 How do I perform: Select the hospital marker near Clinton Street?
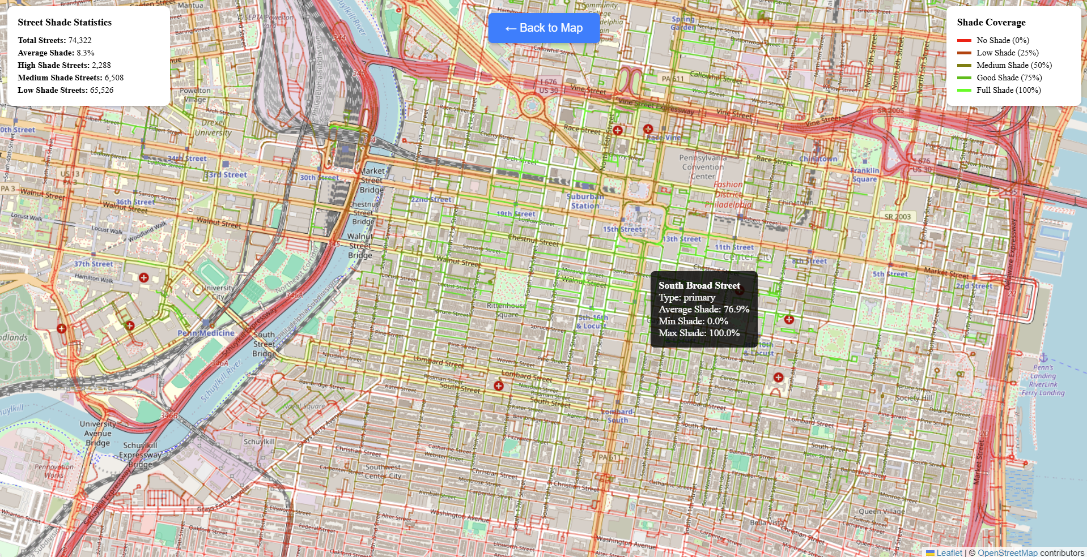(778, 377)
